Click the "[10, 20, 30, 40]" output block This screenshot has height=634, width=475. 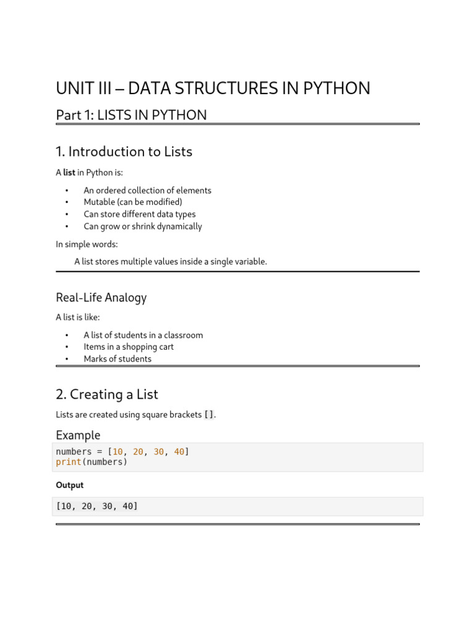97,506
